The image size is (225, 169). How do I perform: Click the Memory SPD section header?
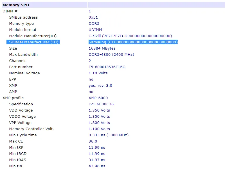pos(16,5)
